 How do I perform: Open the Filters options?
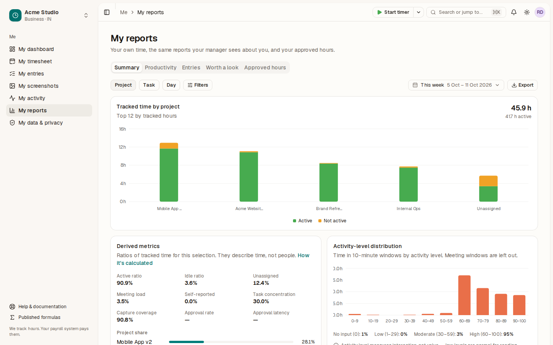coord(198,85)
